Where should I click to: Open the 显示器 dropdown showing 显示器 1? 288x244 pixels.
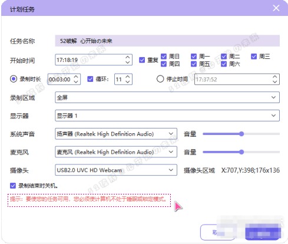(167, 116)
